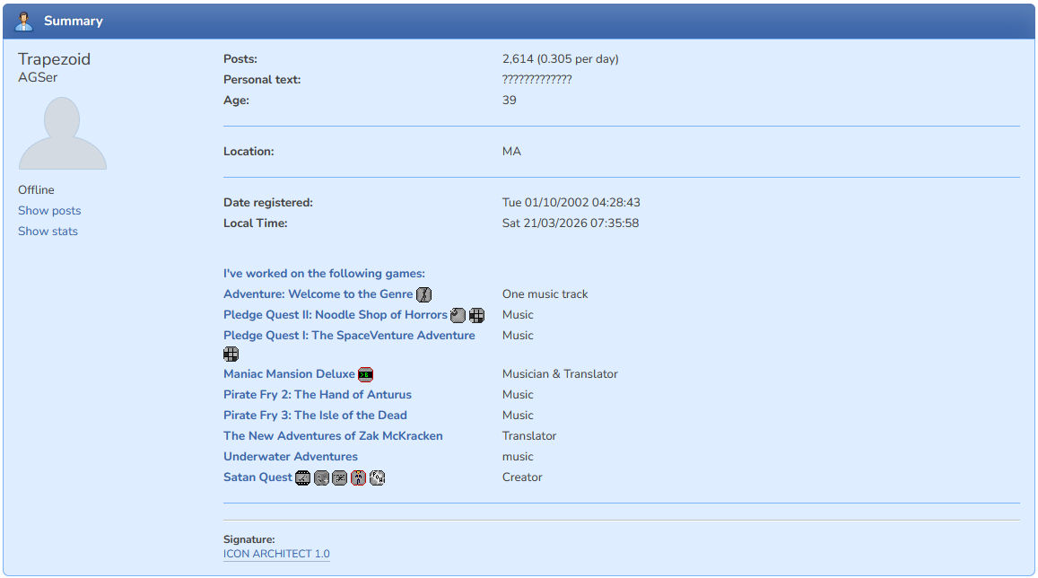Click Trapezoid's default avatar image
1038x578 pixels.
point(62,133)
